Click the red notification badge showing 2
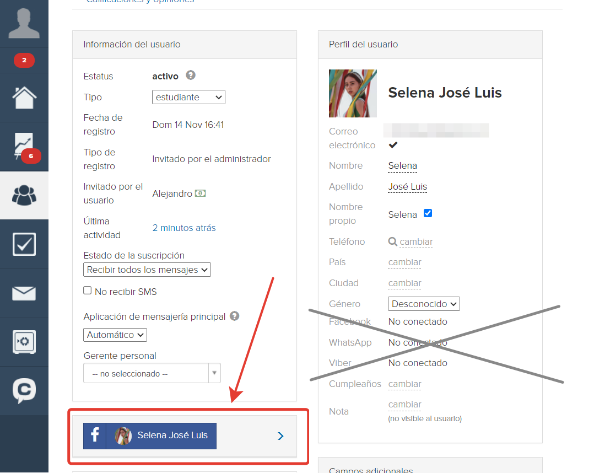This screenshot has width=594, height=473. point(24,60)
